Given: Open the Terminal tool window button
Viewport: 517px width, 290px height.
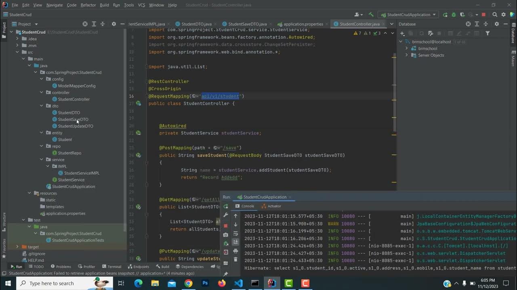Looking at the screenshot, I should pos(111,267).
